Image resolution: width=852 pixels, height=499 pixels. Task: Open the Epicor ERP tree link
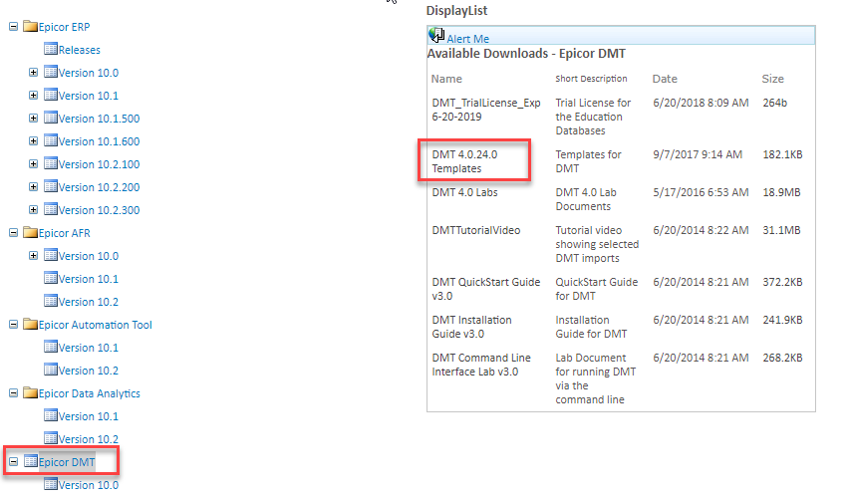coord(64,27)
